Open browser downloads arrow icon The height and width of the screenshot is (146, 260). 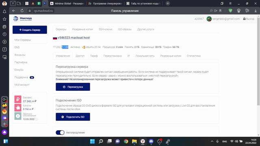(256, 11)
